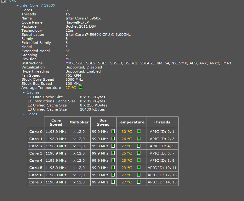The image size is (244, 201).
Task: Click the 30 °C temperature value
Action: click(x=127, y=132)
